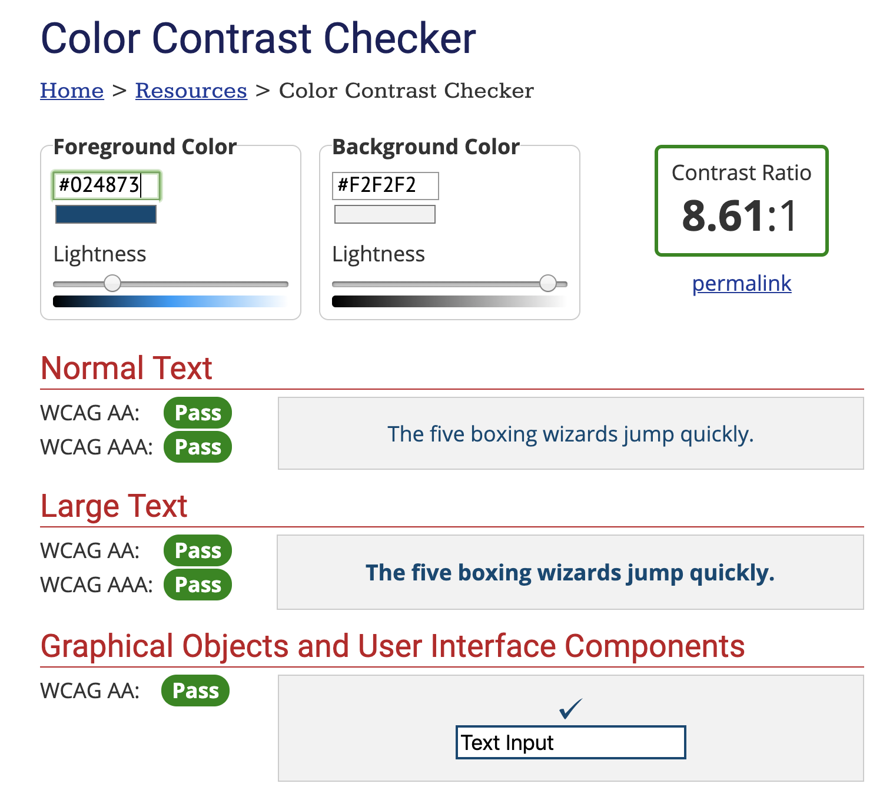Click the foreground Lightness slider handle

tap(113, 284)
